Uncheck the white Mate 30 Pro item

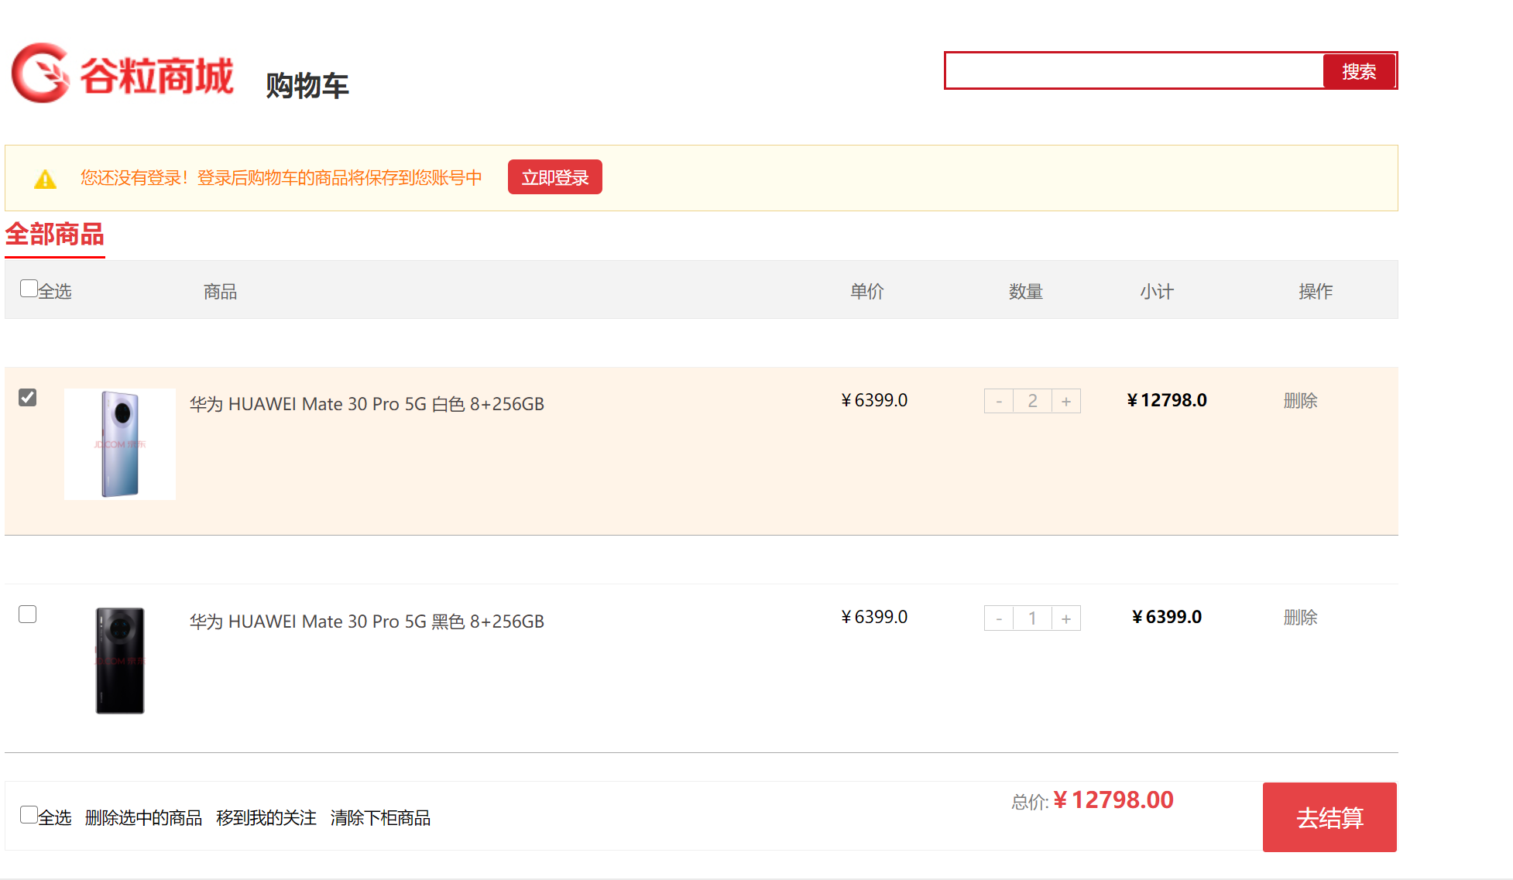pyautogui.click(x=28, y=397)
